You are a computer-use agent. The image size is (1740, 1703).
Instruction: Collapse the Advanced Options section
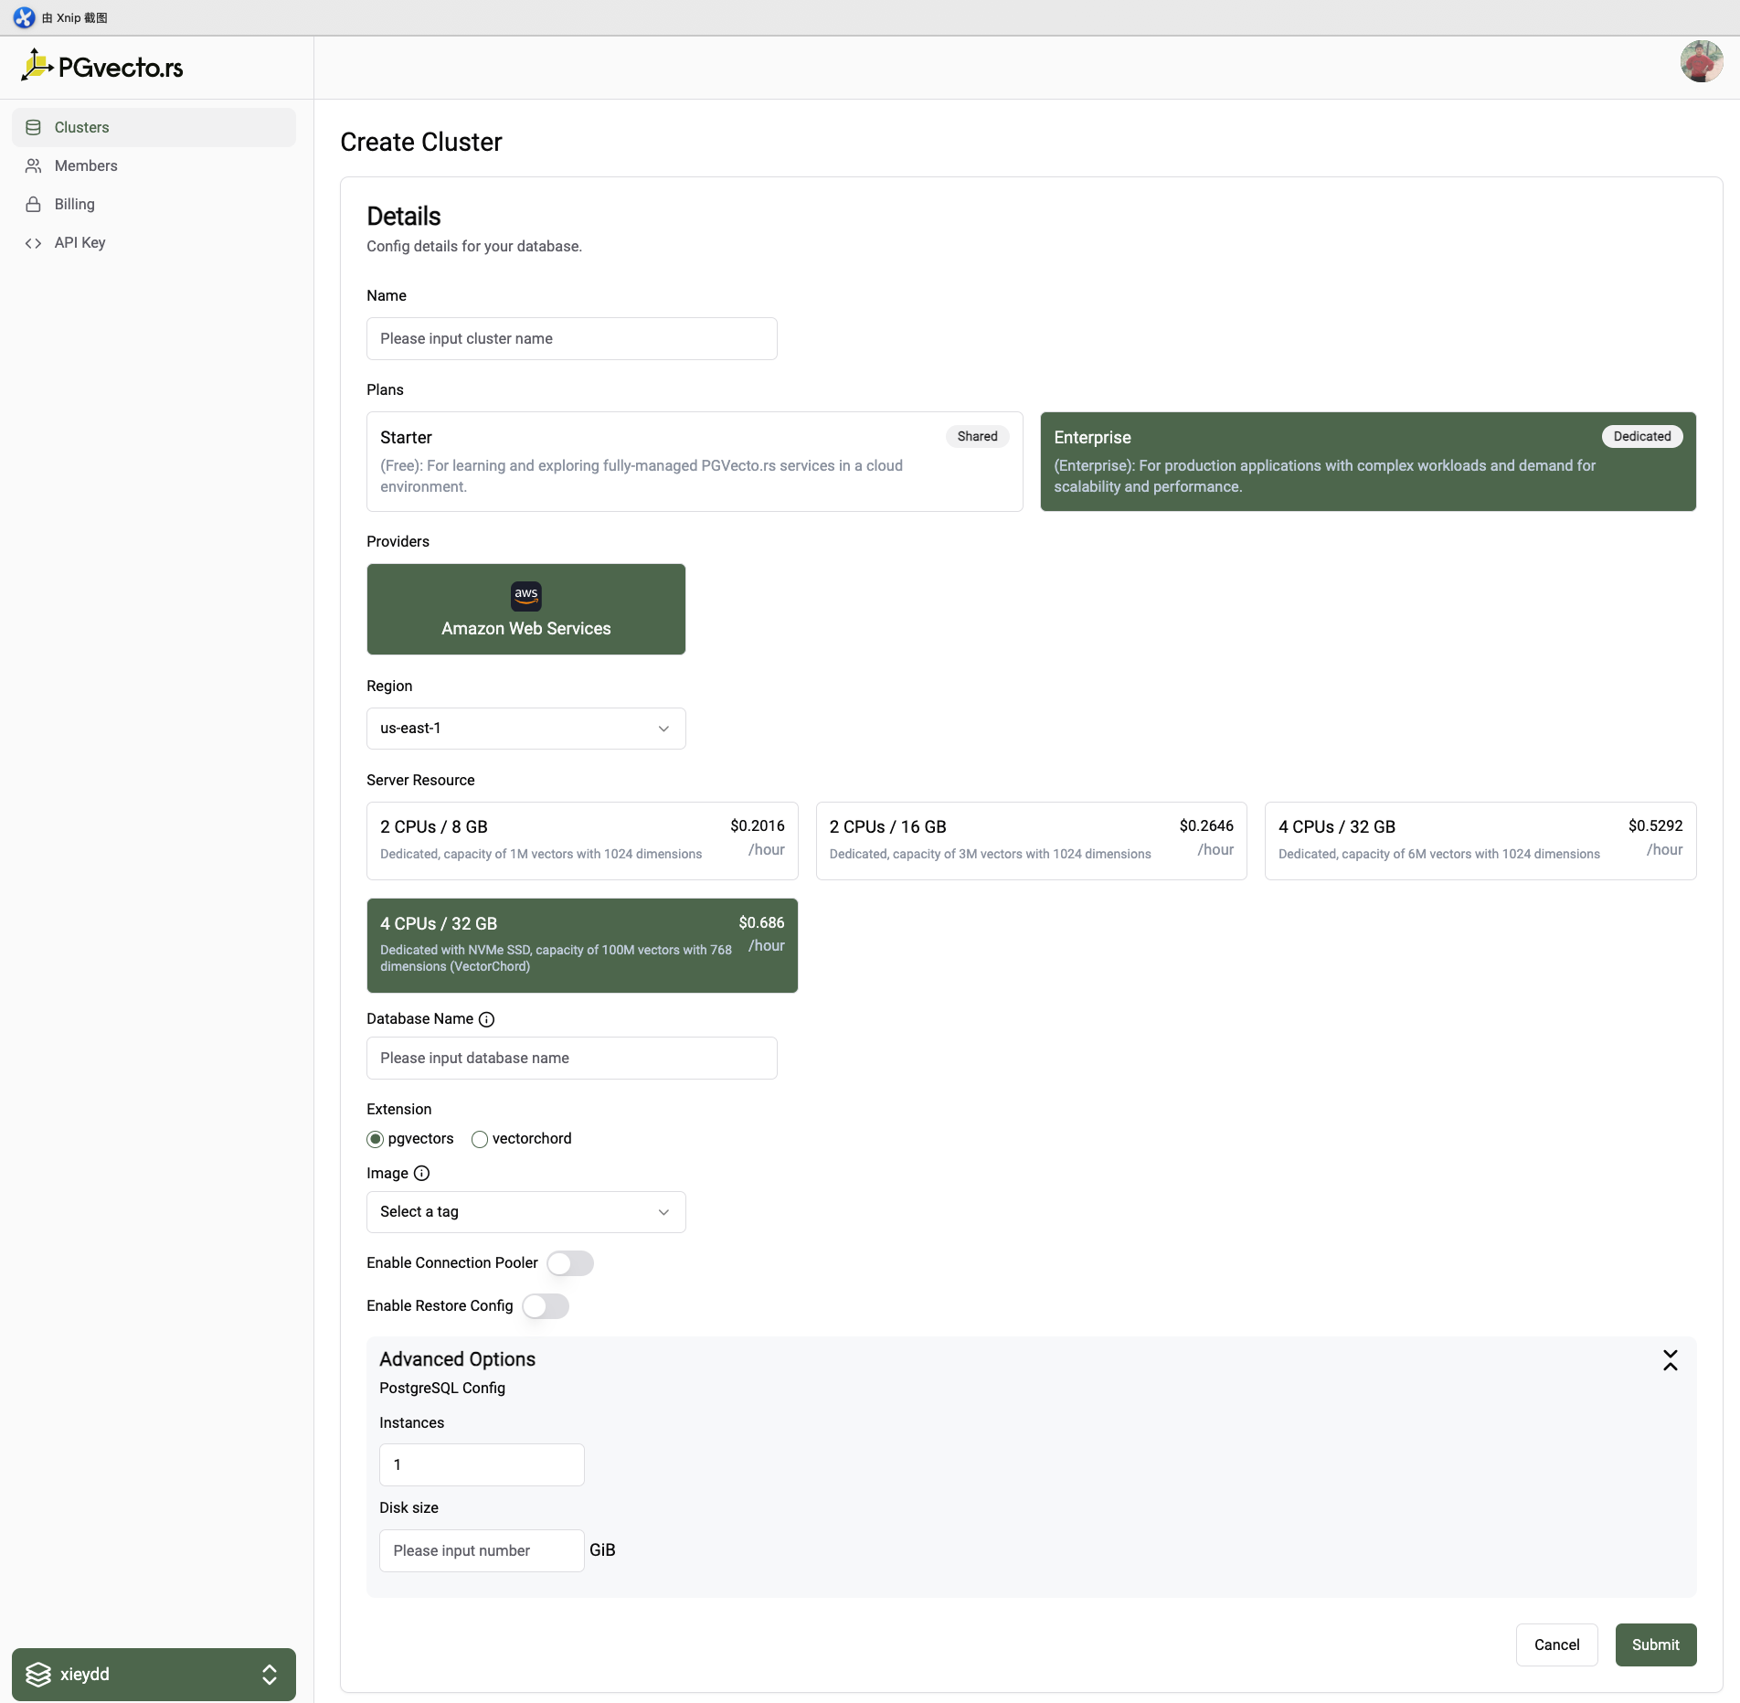1671,1360
